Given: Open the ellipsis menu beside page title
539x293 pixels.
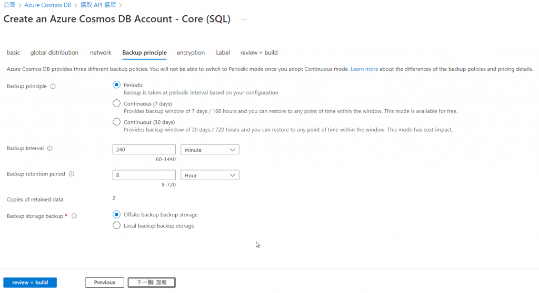Looking at the screenshot, I should [244, 19].
